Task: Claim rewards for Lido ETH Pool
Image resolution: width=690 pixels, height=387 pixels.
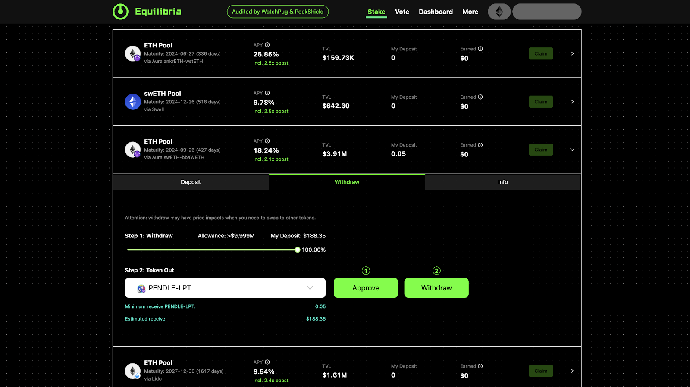Action: 541,371
